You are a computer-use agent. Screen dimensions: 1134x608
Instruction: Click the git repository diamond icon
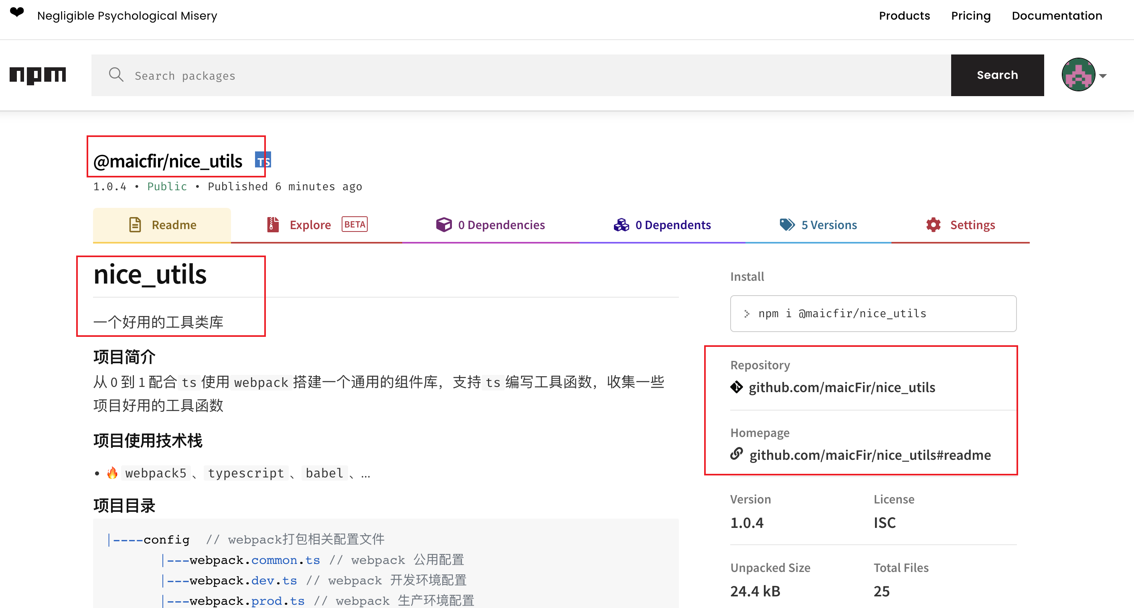click(737, 387)
